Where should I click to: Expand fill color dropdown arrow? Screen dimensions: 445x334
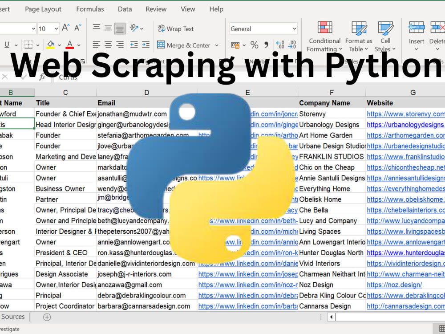(x=59, y=45)
